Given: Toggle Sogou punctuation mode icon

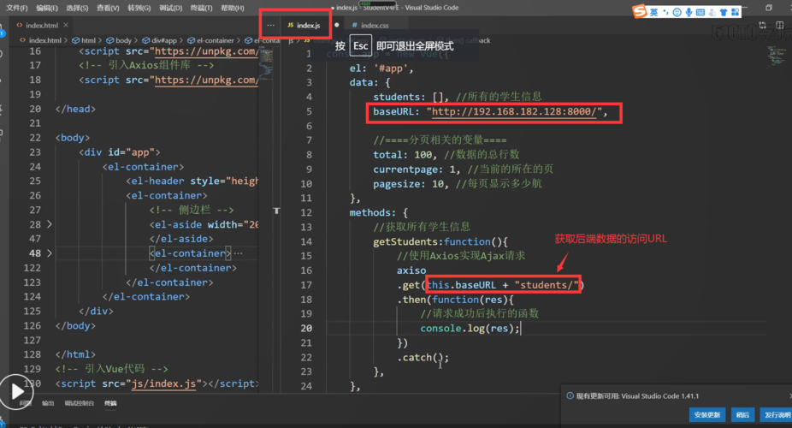Looking at the screenshot, I should pyautogui.click(x=665, y=12).
